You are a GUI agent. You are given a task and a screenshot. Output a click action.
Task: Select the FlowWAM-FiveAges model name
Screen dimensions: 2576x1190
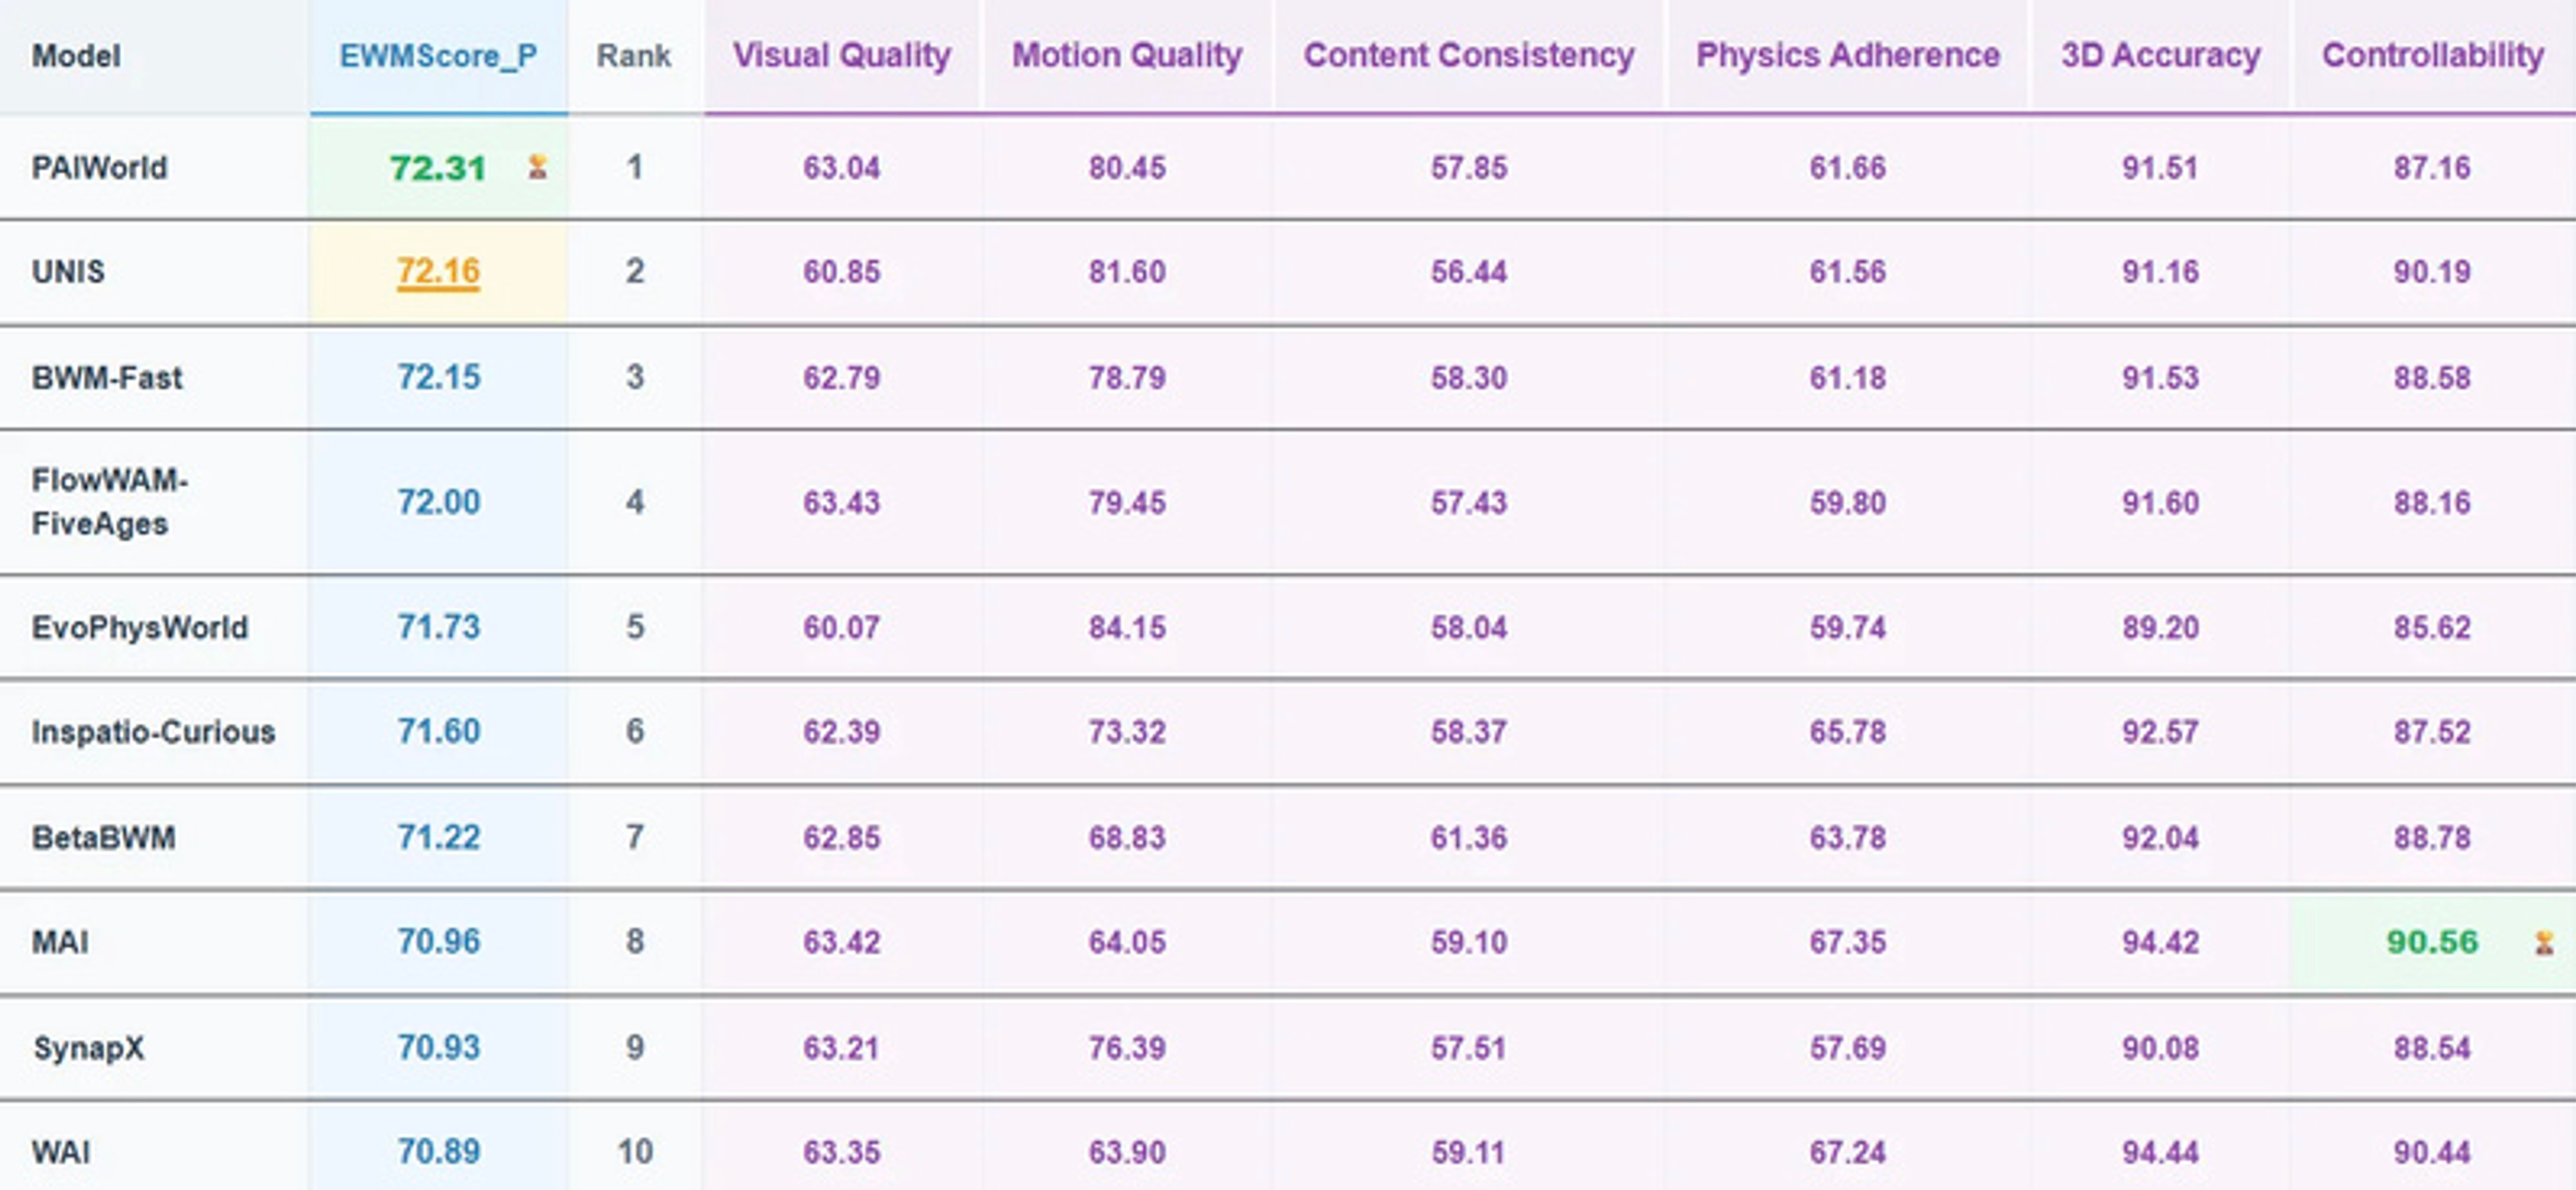point(110,501)
